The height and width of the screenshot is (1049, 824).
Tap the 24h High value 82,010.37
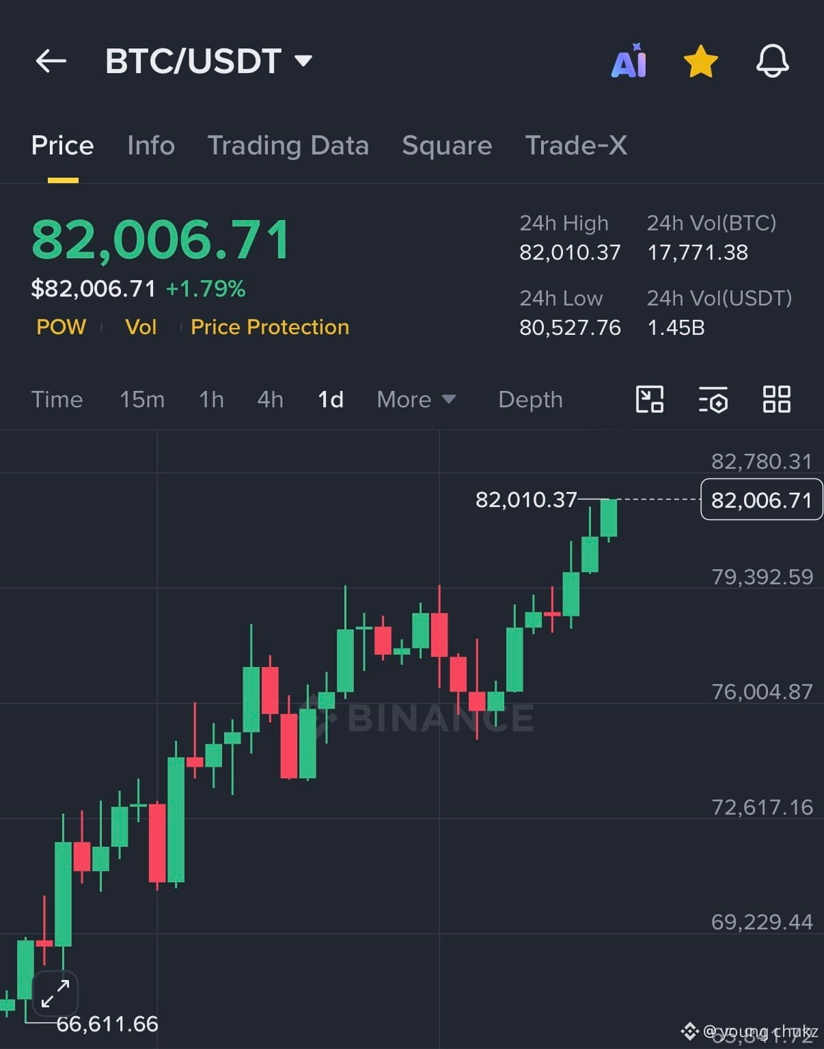tap(570, 253)
